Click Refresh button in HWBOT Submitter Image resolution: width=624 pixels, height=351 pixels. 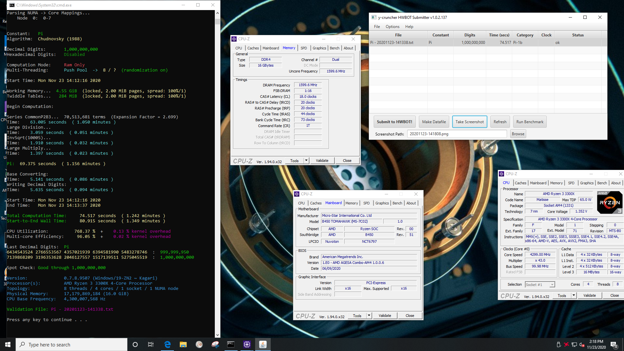(x=500, y=122)
